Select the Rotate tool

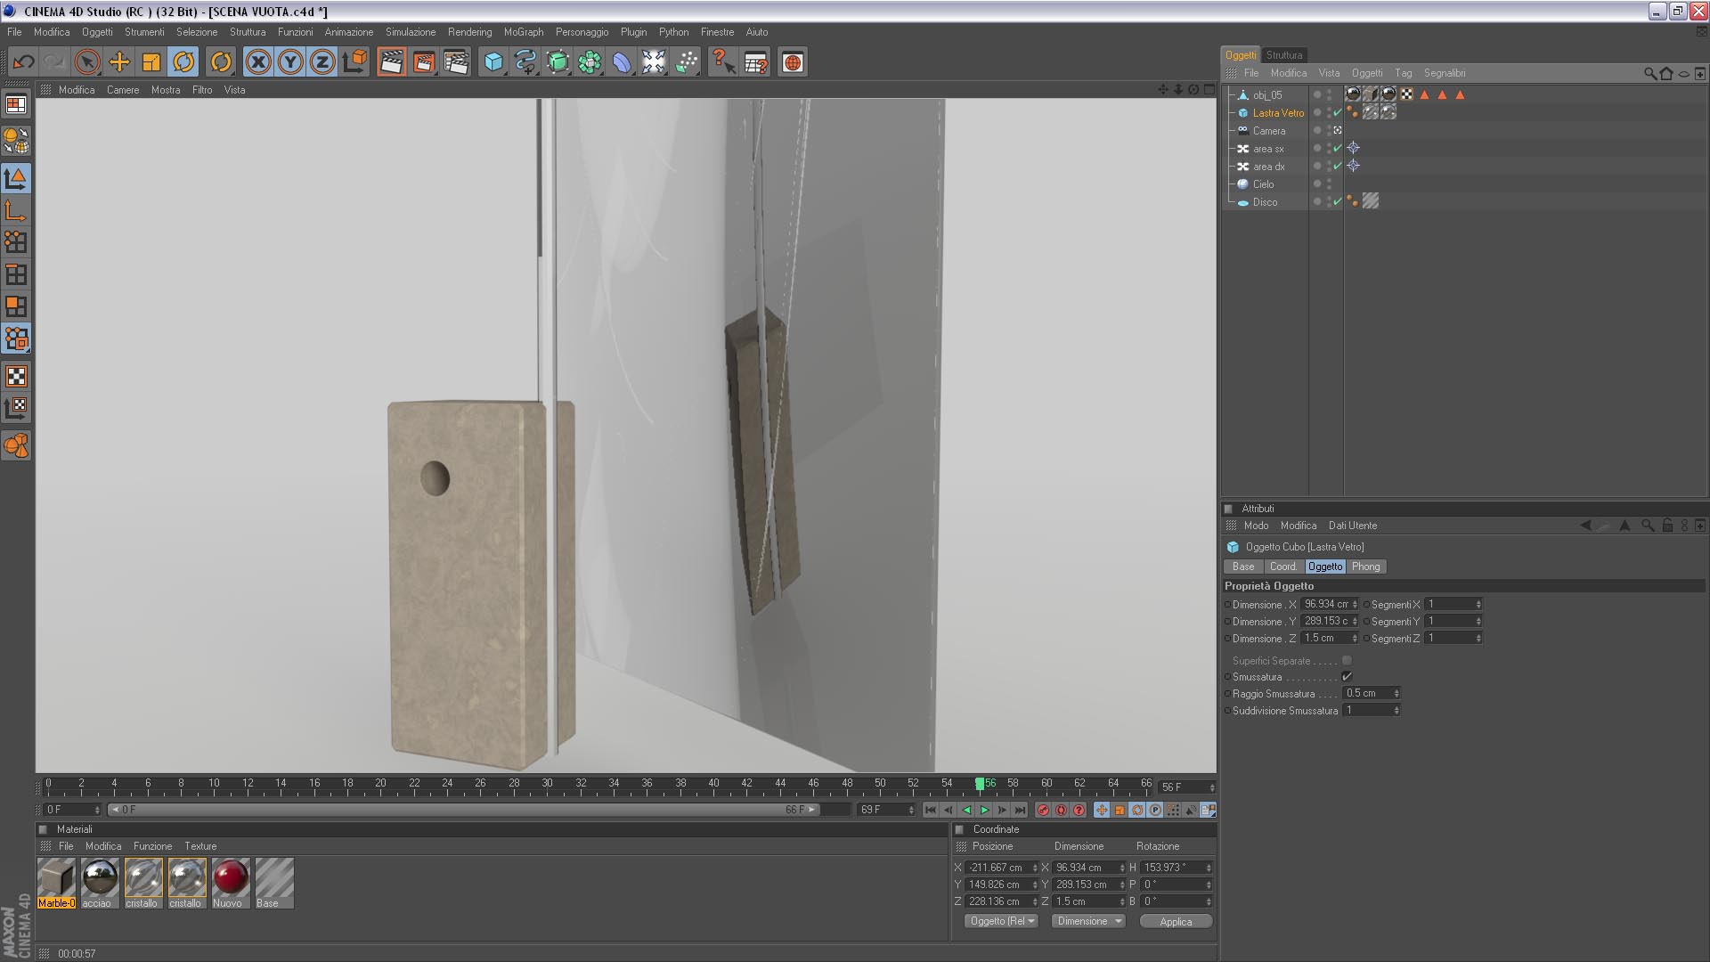coord(183,62)
